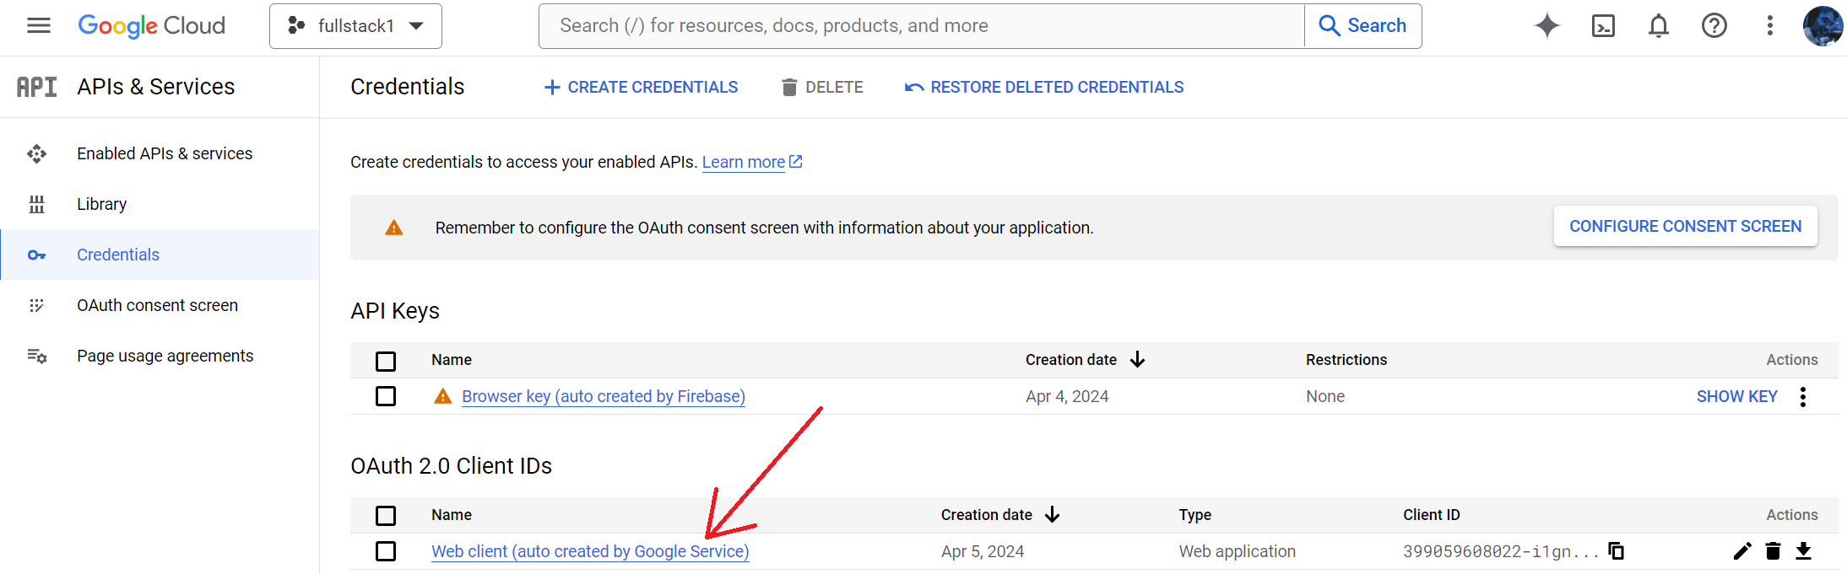Screen dimensions: 1847x574
Task: Click the Apr 5, 2024 creation date cell
Action: (983, 551)
